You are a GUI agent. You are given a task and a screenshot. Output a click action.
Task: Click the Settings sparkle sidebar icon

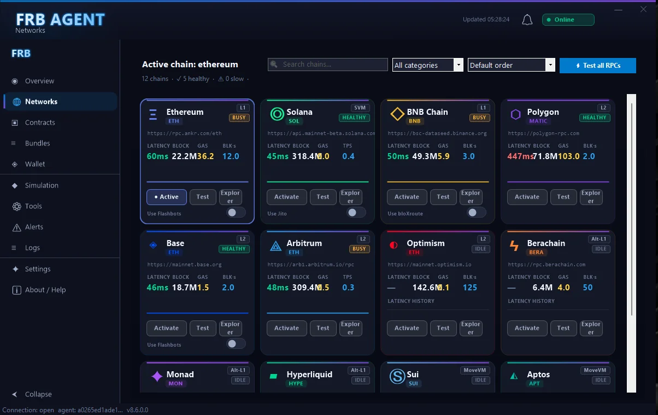coord(15,269)
